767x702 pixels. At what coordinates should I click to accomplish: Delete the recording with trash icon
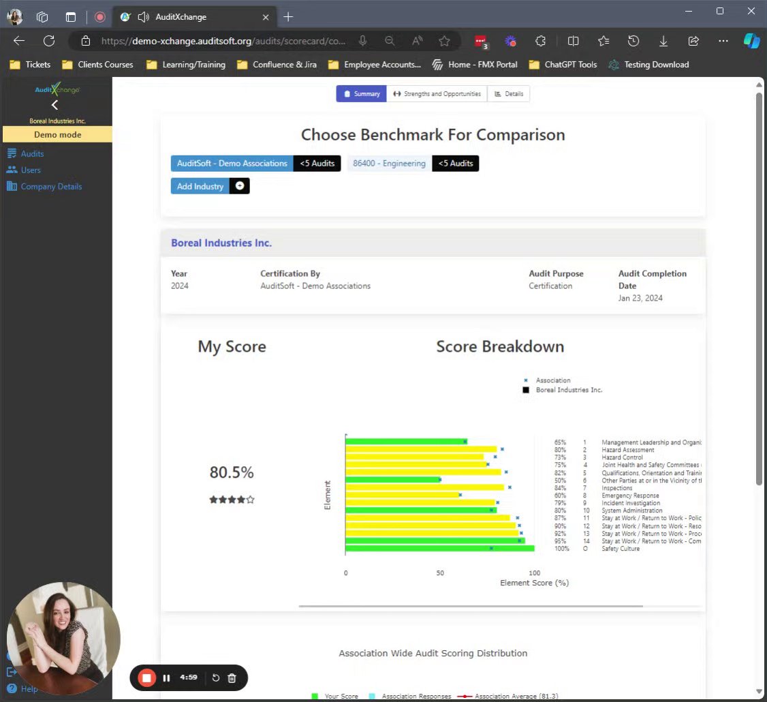(x=232, y=678)
